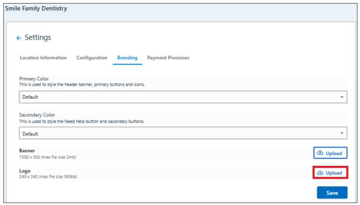Viewport: 360px width, 205px height.
Task: Open the Primary Color 'Default' select field
Action: [179, 97]
